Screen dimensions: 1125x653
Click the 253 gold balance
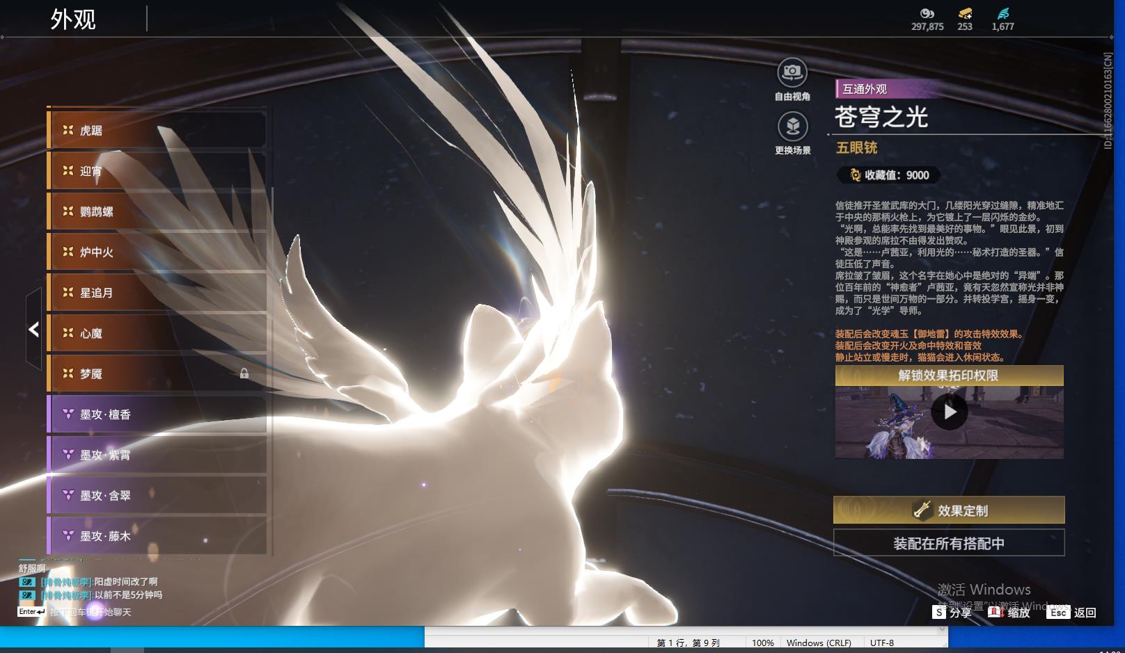pos(965,26)
